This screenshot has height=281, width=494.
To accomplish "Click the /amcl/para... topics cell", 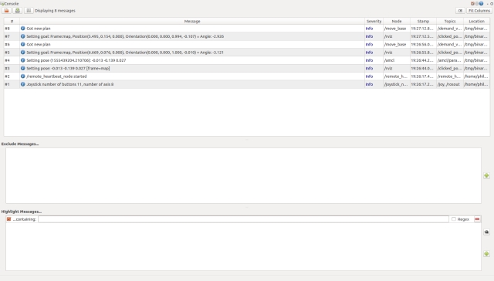I will 450,60.
